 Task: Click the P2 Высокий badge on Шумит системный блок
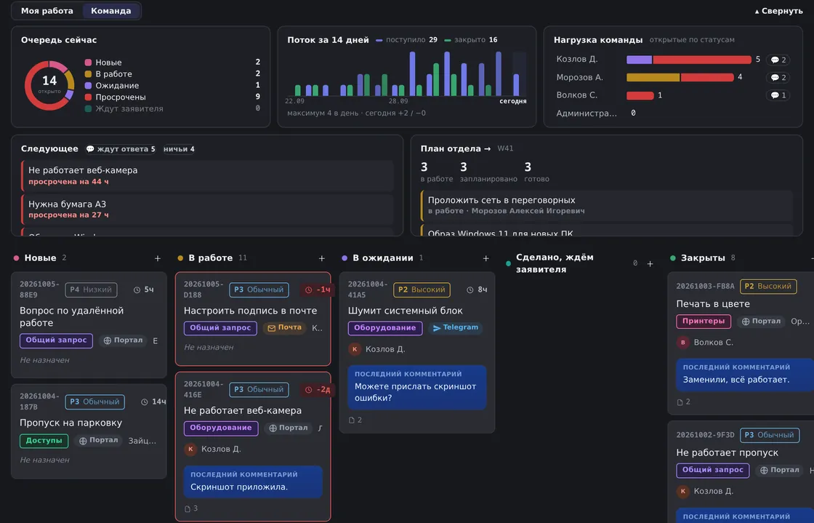[422, 290]
